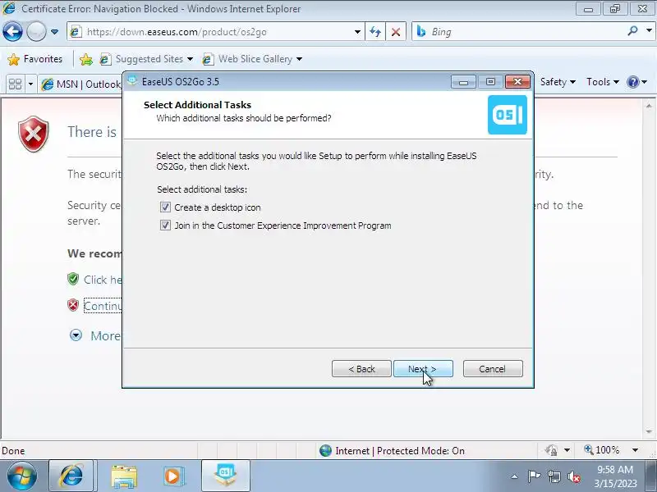Open the Windows Start menu
Viewport: 657px width, 492px height.
pyautogui.click(x=22, y=476)
